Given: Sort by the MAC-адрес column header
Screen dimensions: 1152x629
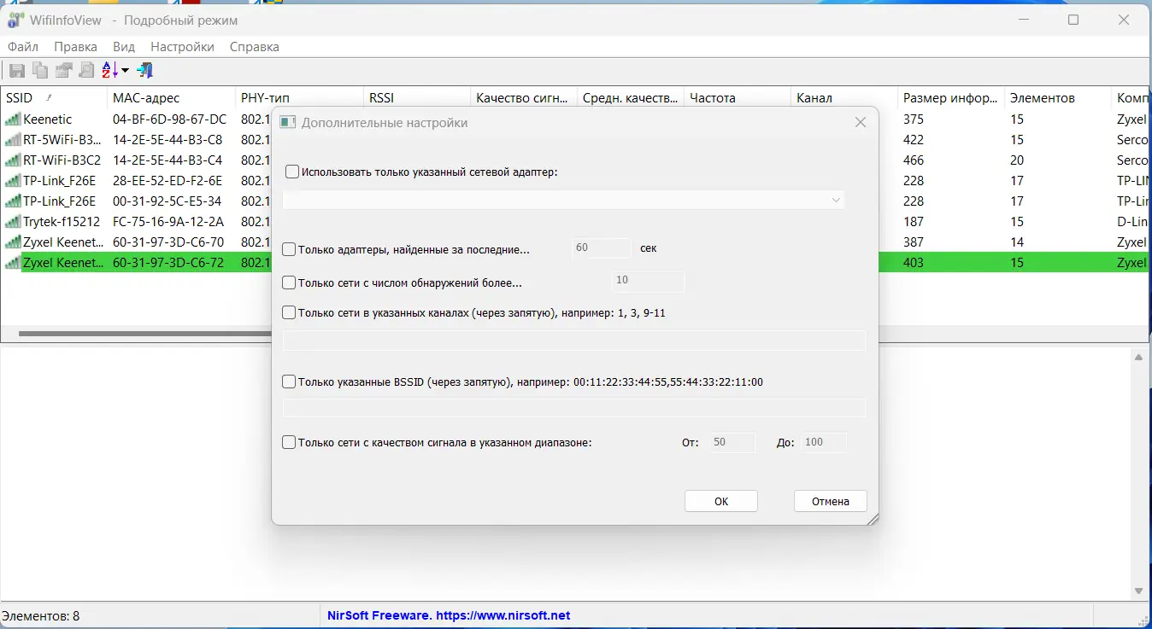Looking at the screenshot, I should click(x=172, y=98).
